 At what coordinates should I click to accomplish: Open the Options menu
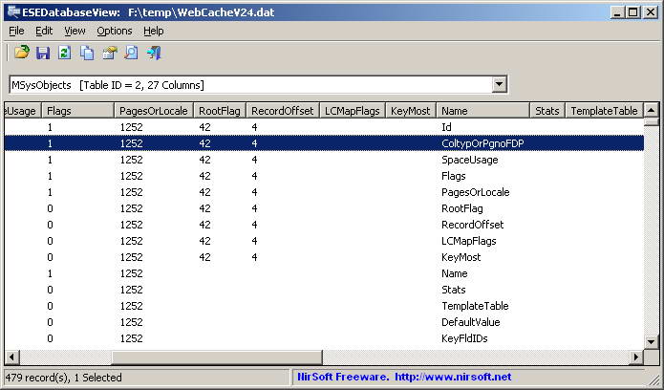coord(115,31)
